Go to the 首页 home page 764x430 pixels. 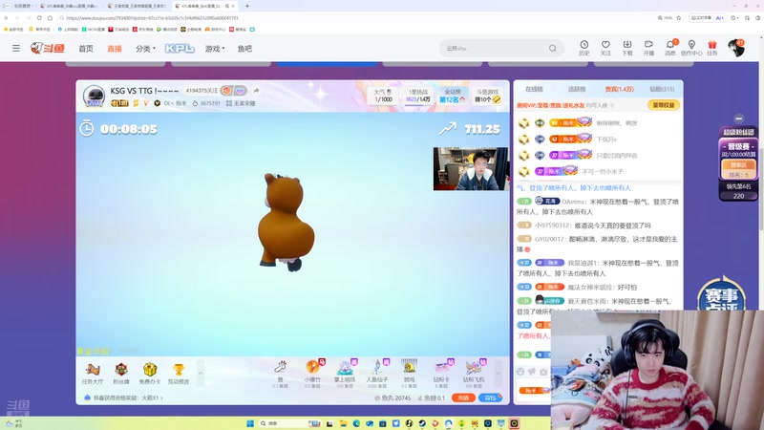point(86,49)
